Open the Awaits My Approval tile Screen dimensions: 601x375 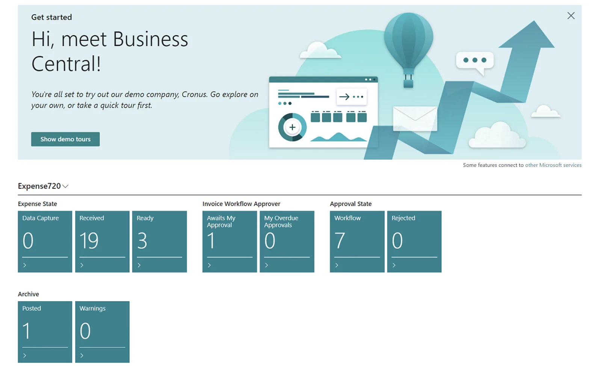click(x=230, y=241)
